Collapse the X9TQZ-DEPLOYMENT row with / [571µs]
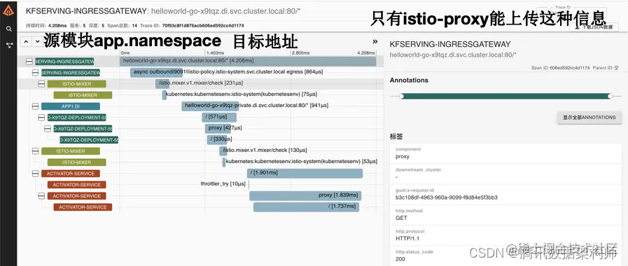The height and width of the screenshot is (266, 628). point(41,118)
